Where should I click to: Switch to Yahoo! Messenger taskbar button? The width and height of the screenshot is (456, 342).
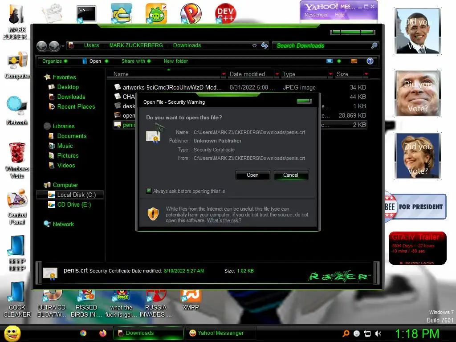(x=221, y=333)
